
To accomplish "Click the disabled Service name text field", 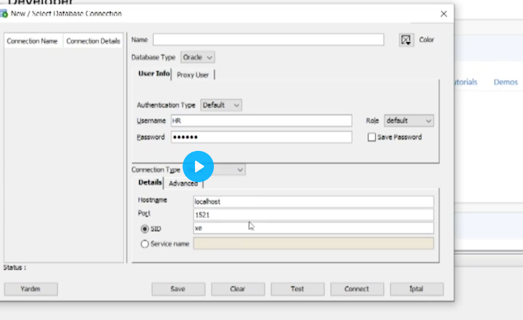I will point(314,244).
